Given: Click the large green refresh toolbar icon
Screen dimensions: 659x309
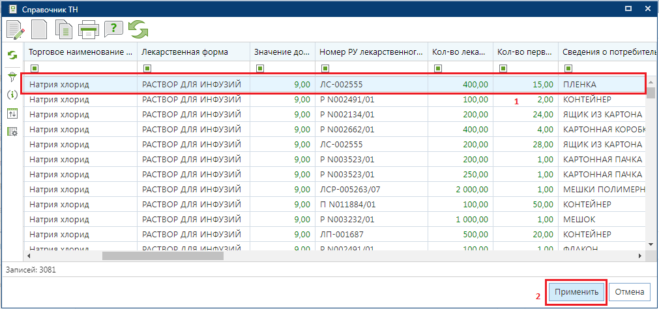Looking at the screenshot, I should (x=138, y=29).
